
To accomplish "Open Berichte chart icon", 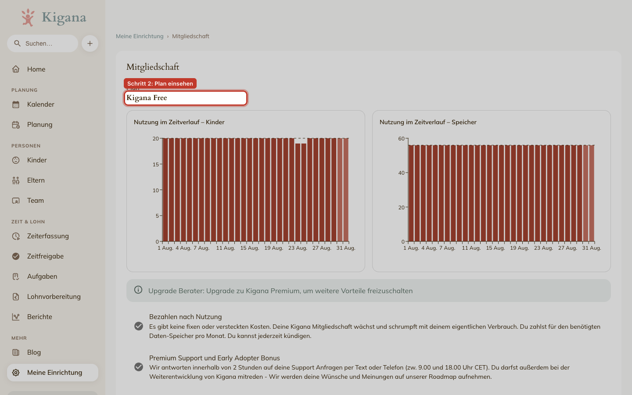I will 16,317.
